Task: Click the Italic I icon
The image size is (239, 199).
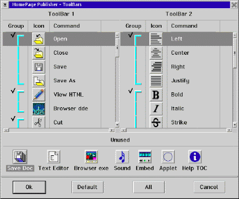Action: (x=156, y=108)
